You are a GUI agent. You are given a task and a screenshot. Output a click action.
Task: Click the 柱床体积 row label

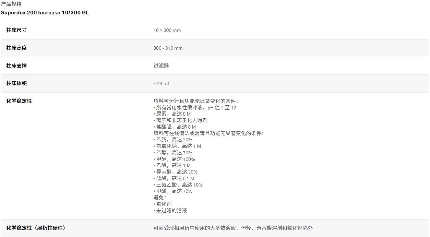click(16, 83)
